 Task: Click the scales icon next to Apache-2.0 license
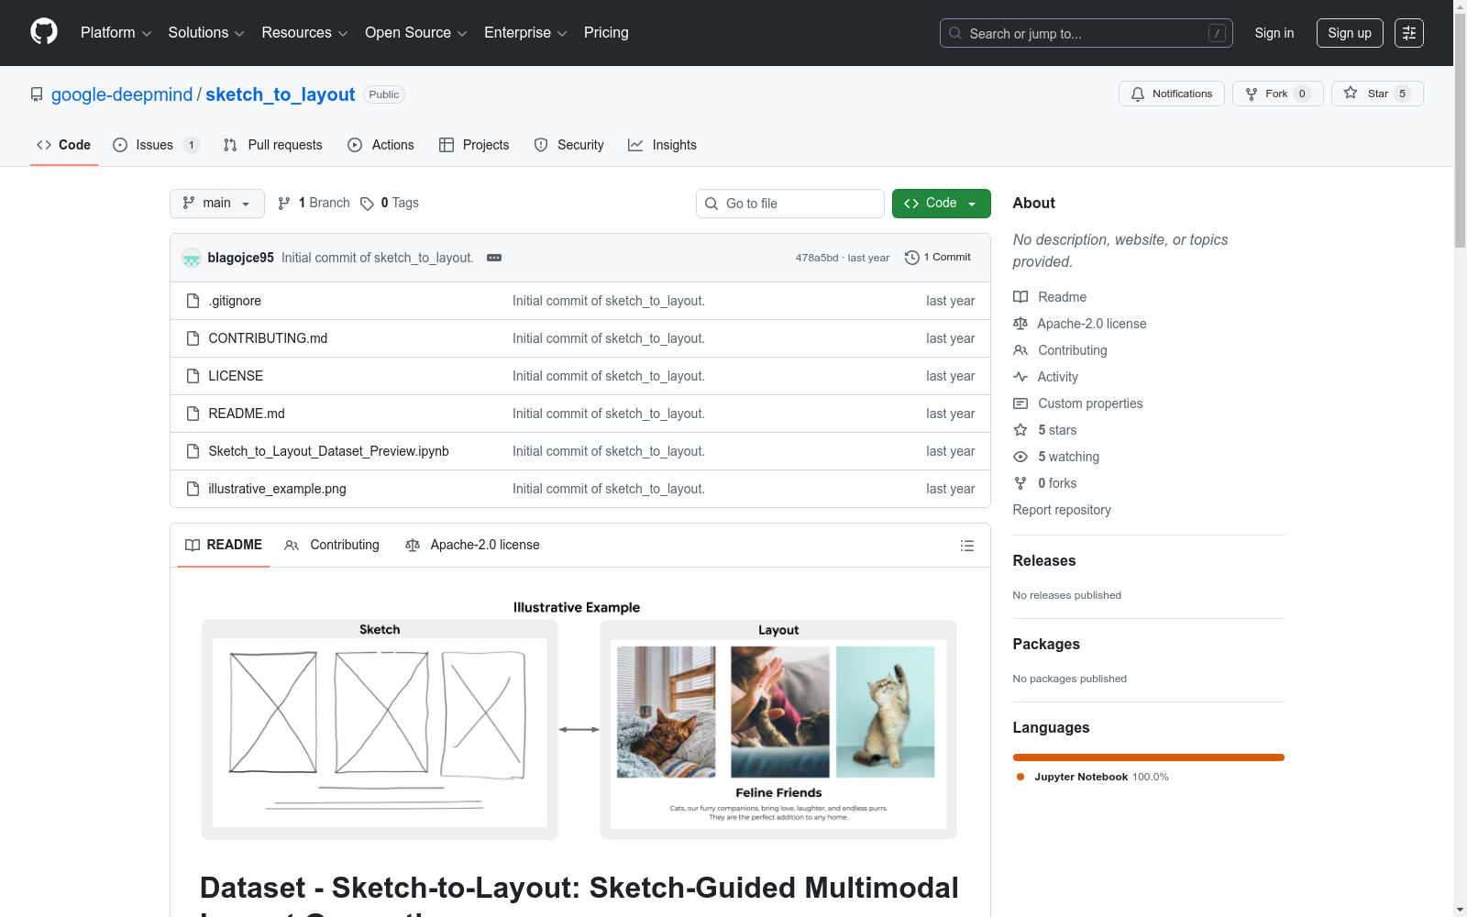click(x=1020, y=324)
